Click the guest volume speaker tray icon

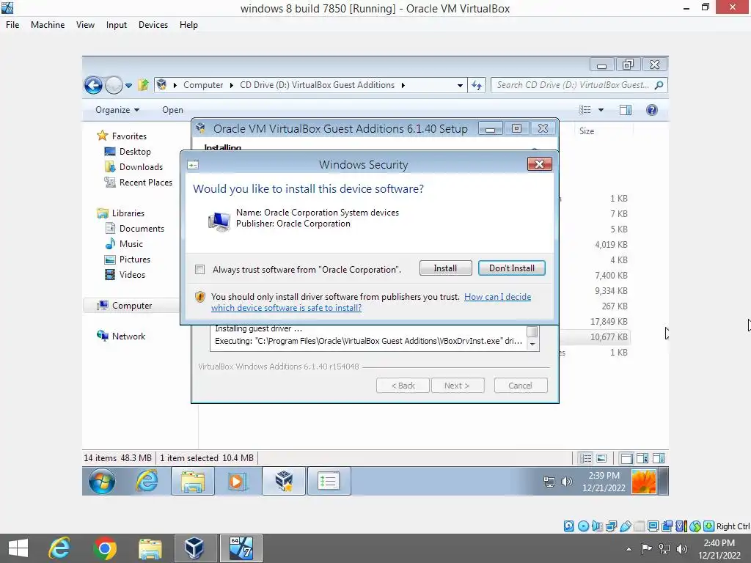click(x=567, y=482)
